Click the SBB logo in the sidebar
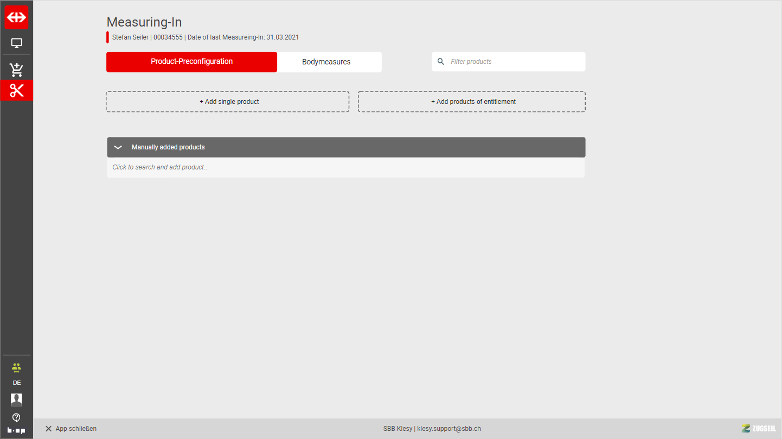The image size is (782, 439). (x=16, y=17)
